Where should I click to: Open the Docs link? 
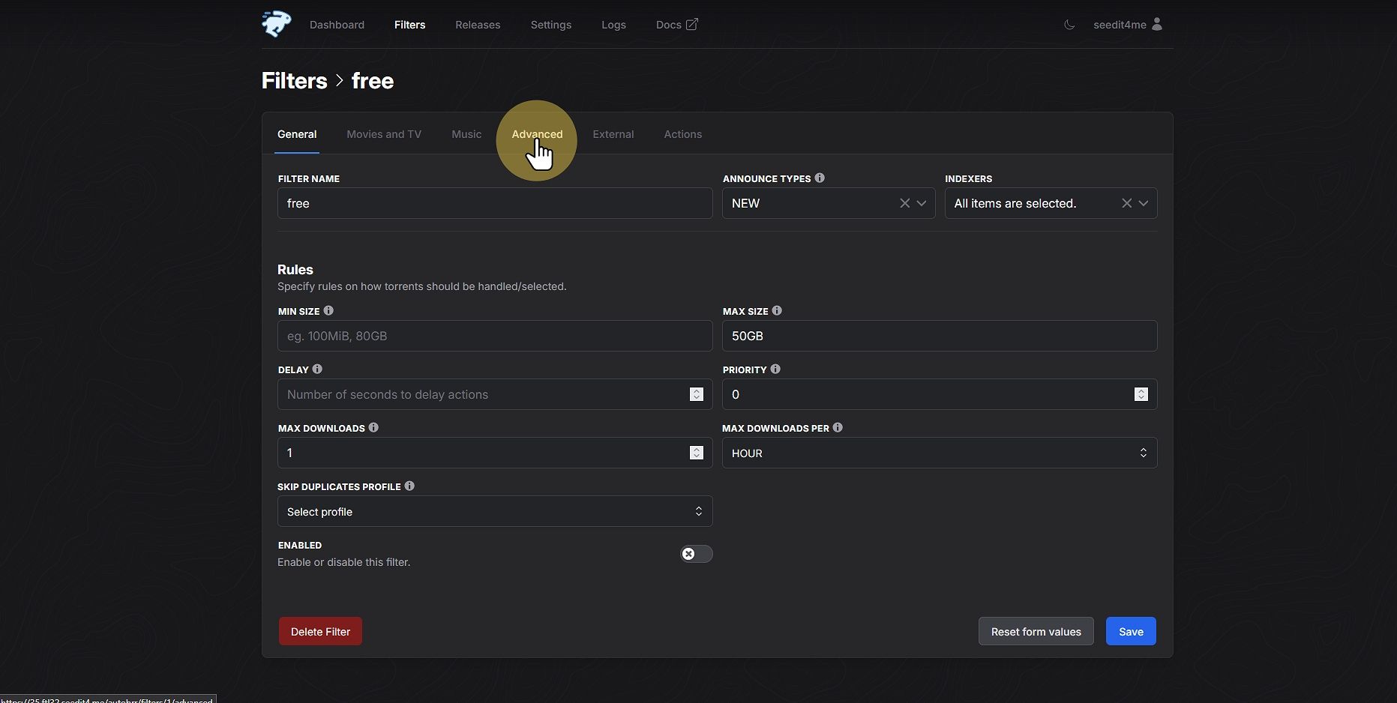pyautogui.click(x=676, y=25)
